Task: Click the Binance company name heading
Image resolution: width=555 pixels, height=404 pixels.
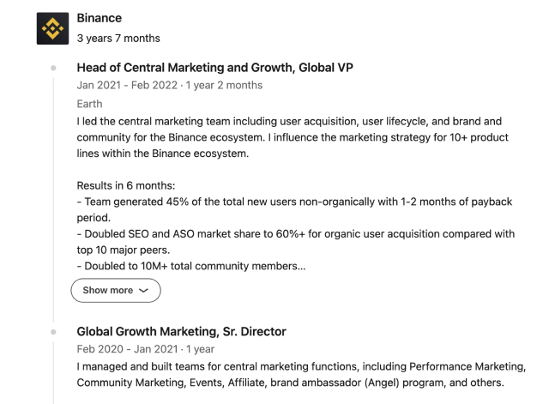Action: pyautogui.click(x=100, y=18)
